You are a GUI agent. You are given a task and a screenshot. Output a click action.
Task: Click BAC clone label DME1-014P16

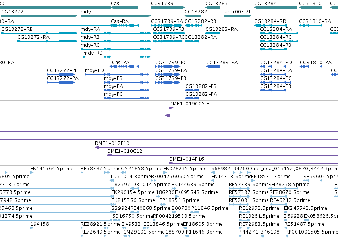pyautogui.click(x=186, y=159)
